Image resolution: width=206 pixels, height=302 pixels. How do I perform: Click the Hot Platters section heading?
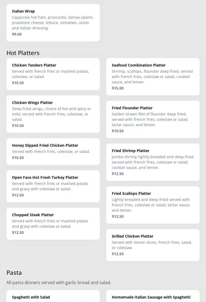pyautogui.click(x=23, y=53)
